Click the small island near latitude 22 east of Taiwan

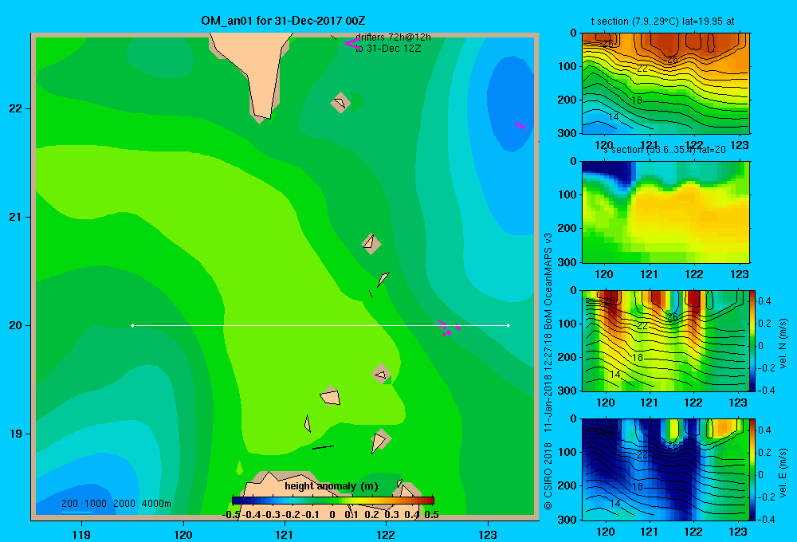click(x=340, y=103)
